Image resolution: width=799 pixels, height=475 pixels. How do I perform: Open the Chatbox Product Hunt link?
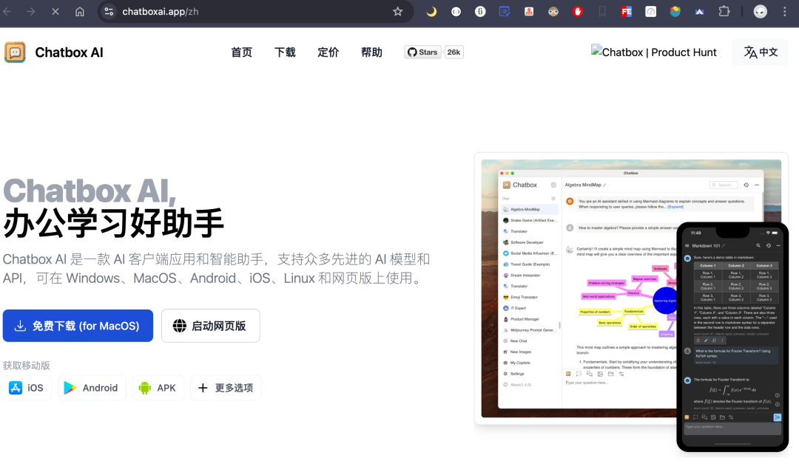[x=654, y=52]
